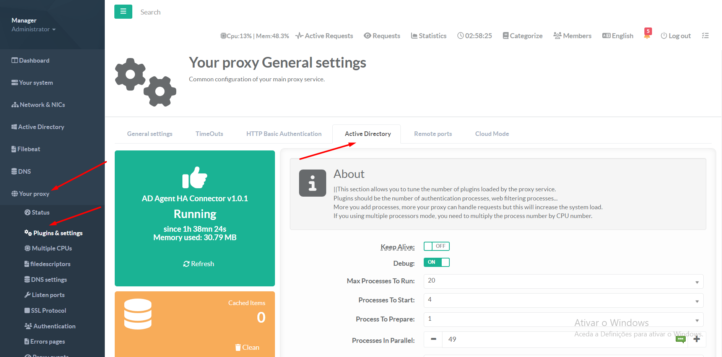Click the Statistics chart icon
The image size is (722, 357).
pyautogui.click(x=414, y=36)
